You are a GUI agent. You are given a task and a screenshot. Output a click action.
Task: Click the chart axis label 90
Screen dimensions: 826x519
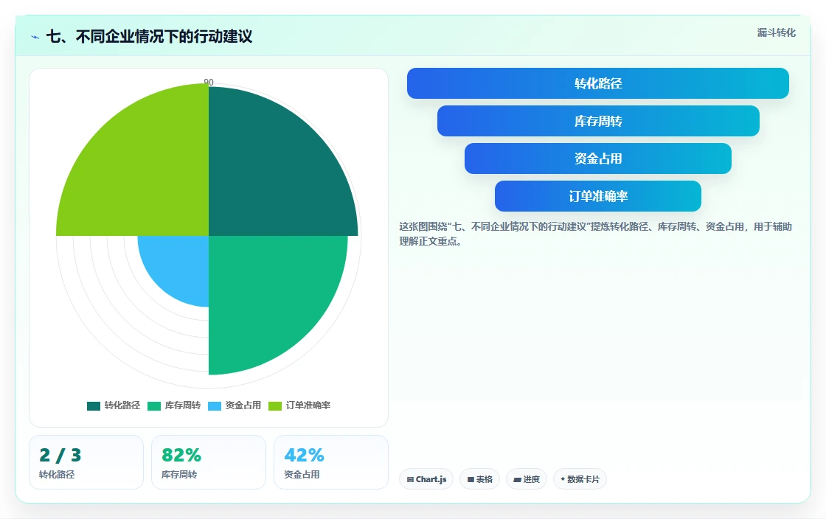(209, 82)
